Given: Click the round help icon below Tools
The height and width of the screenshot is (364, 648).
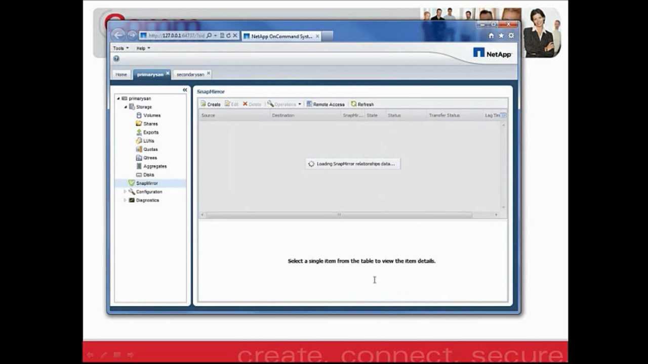Looking at the screenshot, I should pyautogui.click(x=116, y=59).
